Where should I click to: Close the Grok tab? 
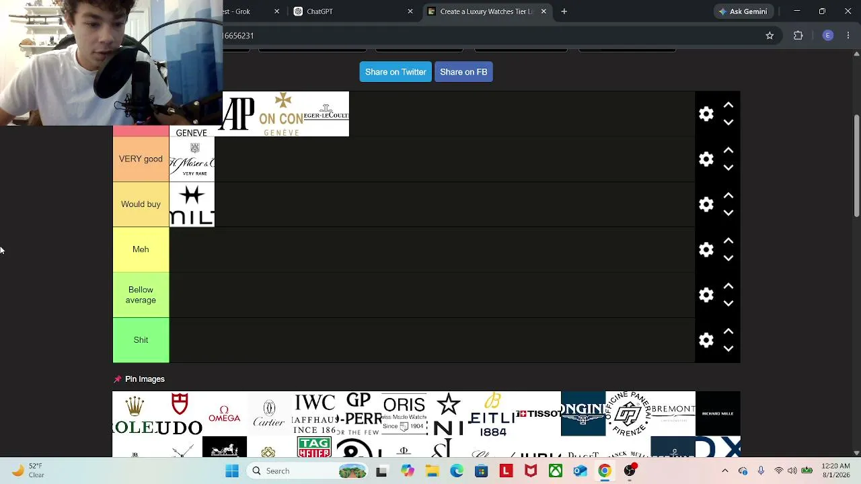[x=276, y=11]
